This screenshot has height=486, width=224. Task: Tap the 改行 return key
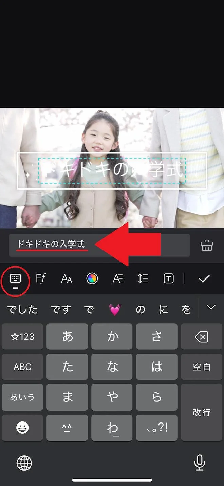[202, 413]
